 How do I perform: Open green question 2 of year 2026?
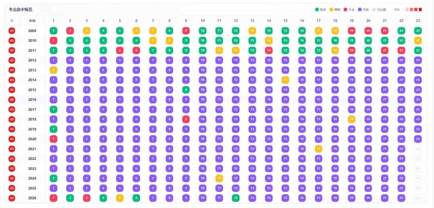pyautogui.click(x=70, y=198)
